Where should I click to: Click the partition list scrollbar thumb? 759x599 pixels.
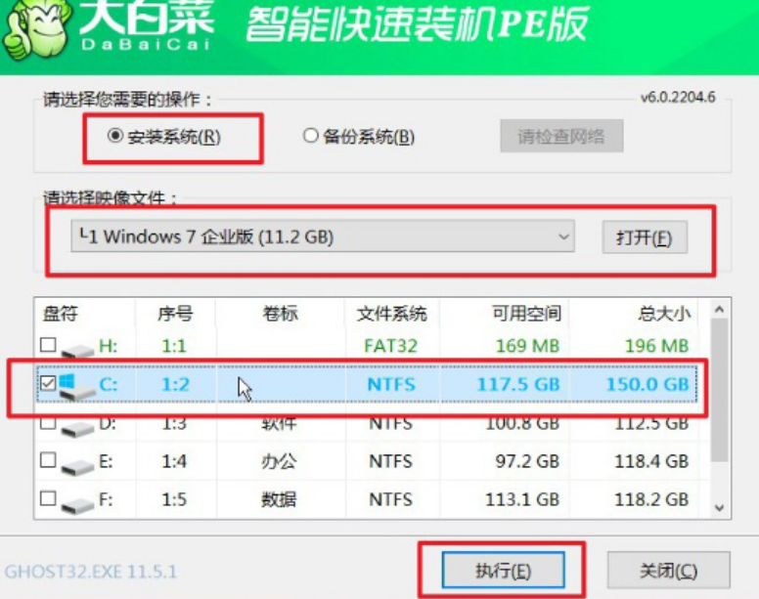pos(719,390)
